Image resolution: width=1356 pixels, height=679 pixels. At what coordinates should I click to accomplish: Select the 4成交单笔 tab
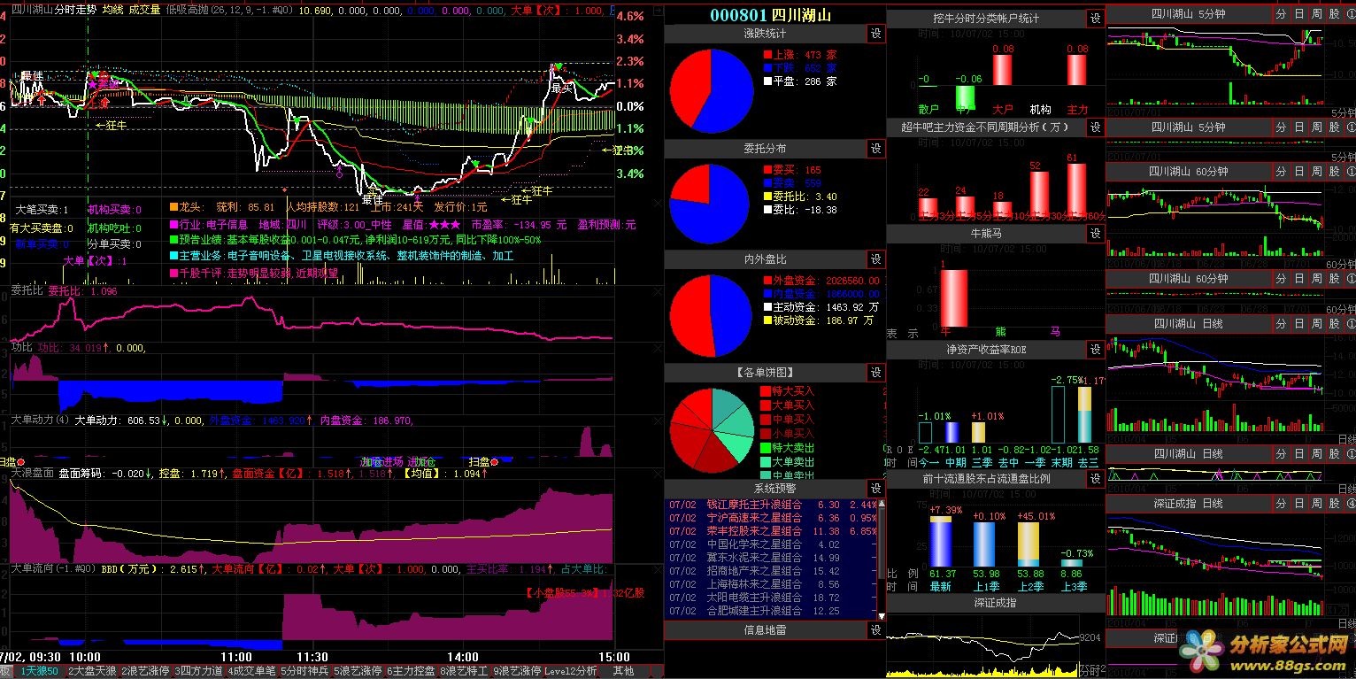[x=252, y=671]
